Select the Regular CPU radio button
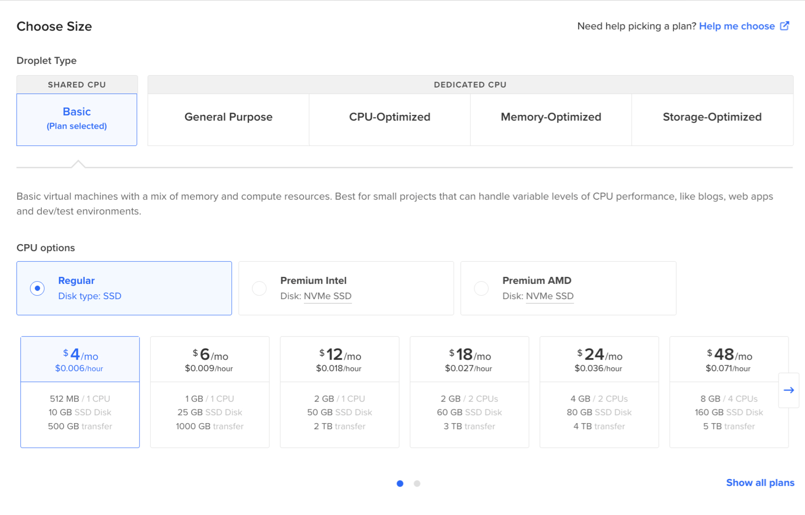Image resolution: width=805 pixels, height=515 pixels. click(37, 288)
